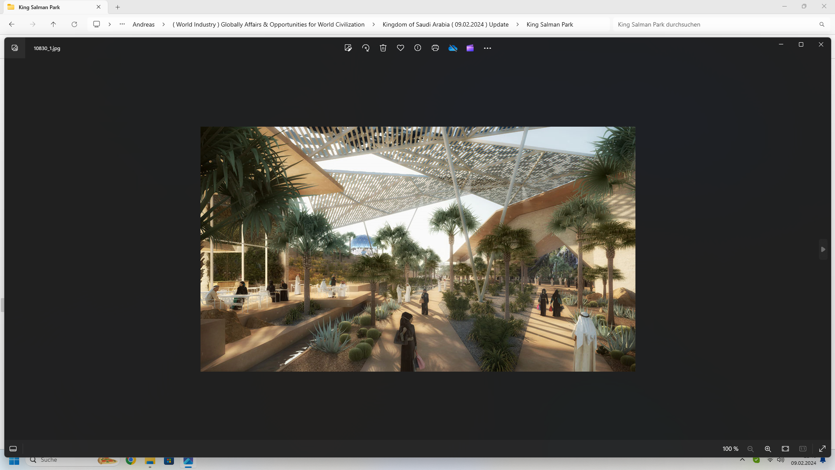The image size is (835, 470).
Task: Expand the chevron after Andreas
Action: click(x=164, y=24)
